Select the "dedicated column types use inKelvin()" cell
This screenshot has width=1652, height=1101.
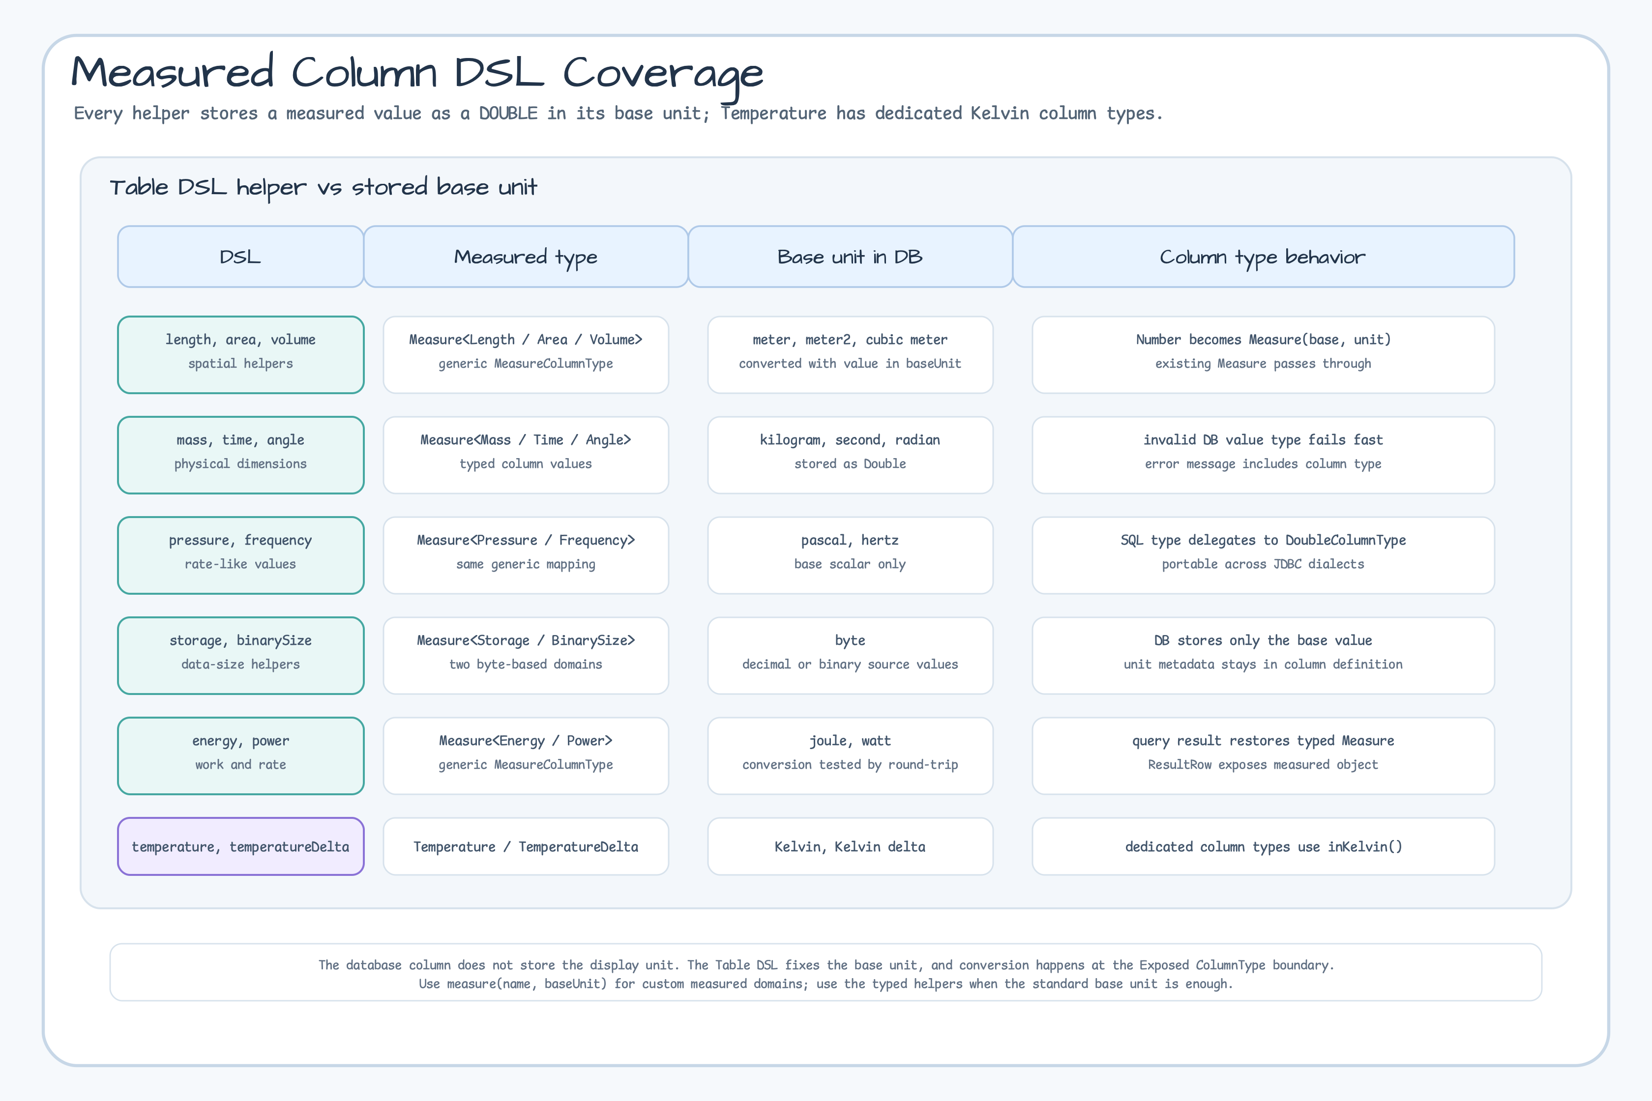coord(1263,846)
